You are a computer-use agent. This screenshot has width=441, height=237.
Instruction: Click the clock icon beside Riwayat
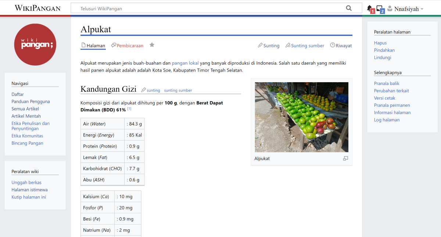[333, 45]
